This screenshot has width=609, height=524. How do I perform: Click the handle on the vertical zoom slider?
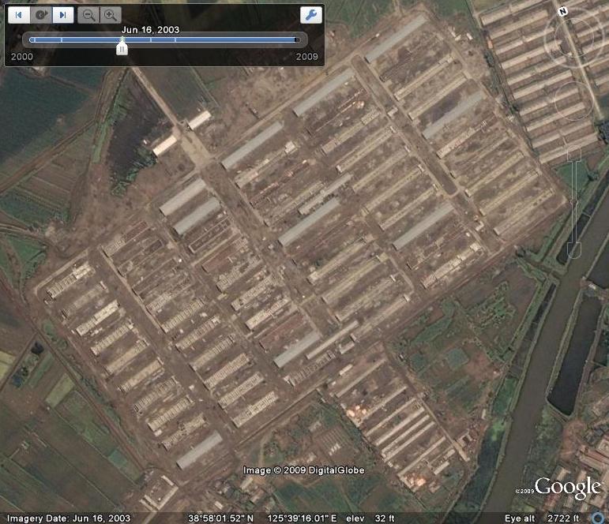tap(573, 201)
